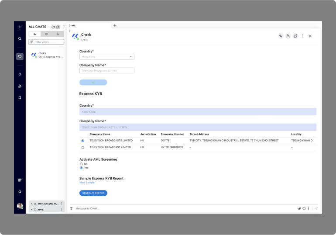Send the message with arrow icon
This screenshot has height=235, width=336.
click(x=316, y=208)
